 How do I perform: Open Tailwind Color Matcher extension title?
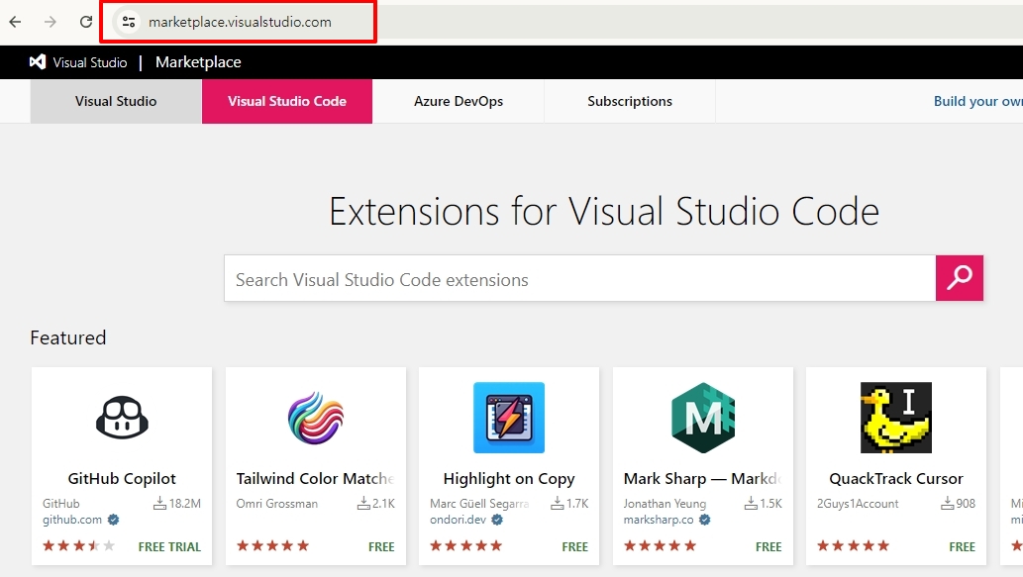point(315,479)
